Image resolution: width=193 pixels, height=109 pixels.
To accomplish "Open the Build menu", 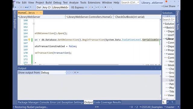I will point(49,2).
